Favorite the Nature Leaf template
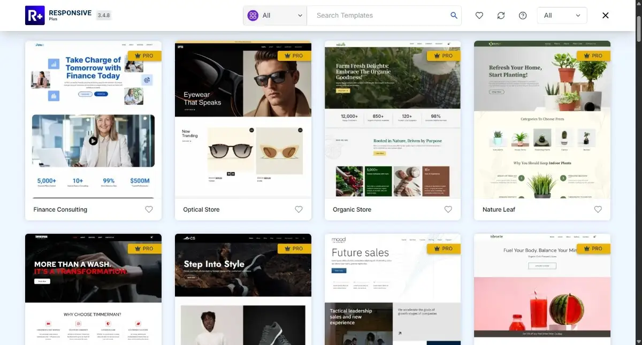642x345 pixels. click(x=598, y=210)
